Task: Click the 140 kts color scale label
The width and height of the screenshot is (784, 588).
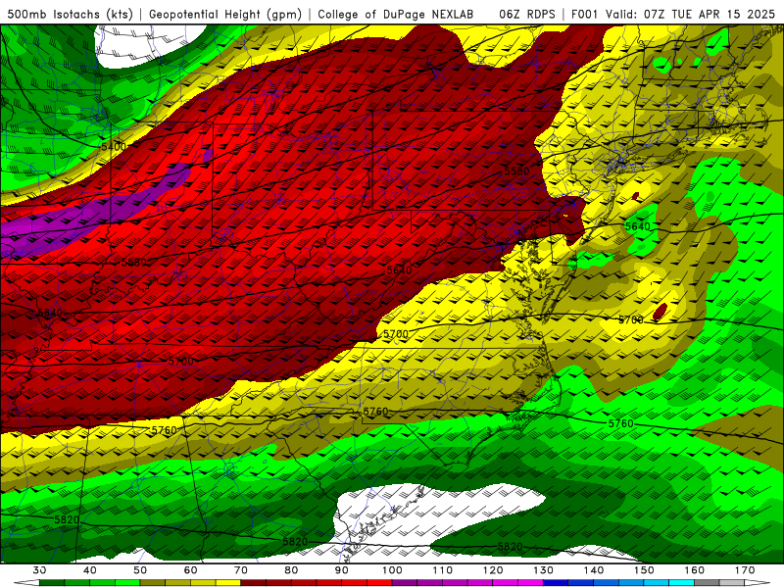Action: (x=594, y=570)
